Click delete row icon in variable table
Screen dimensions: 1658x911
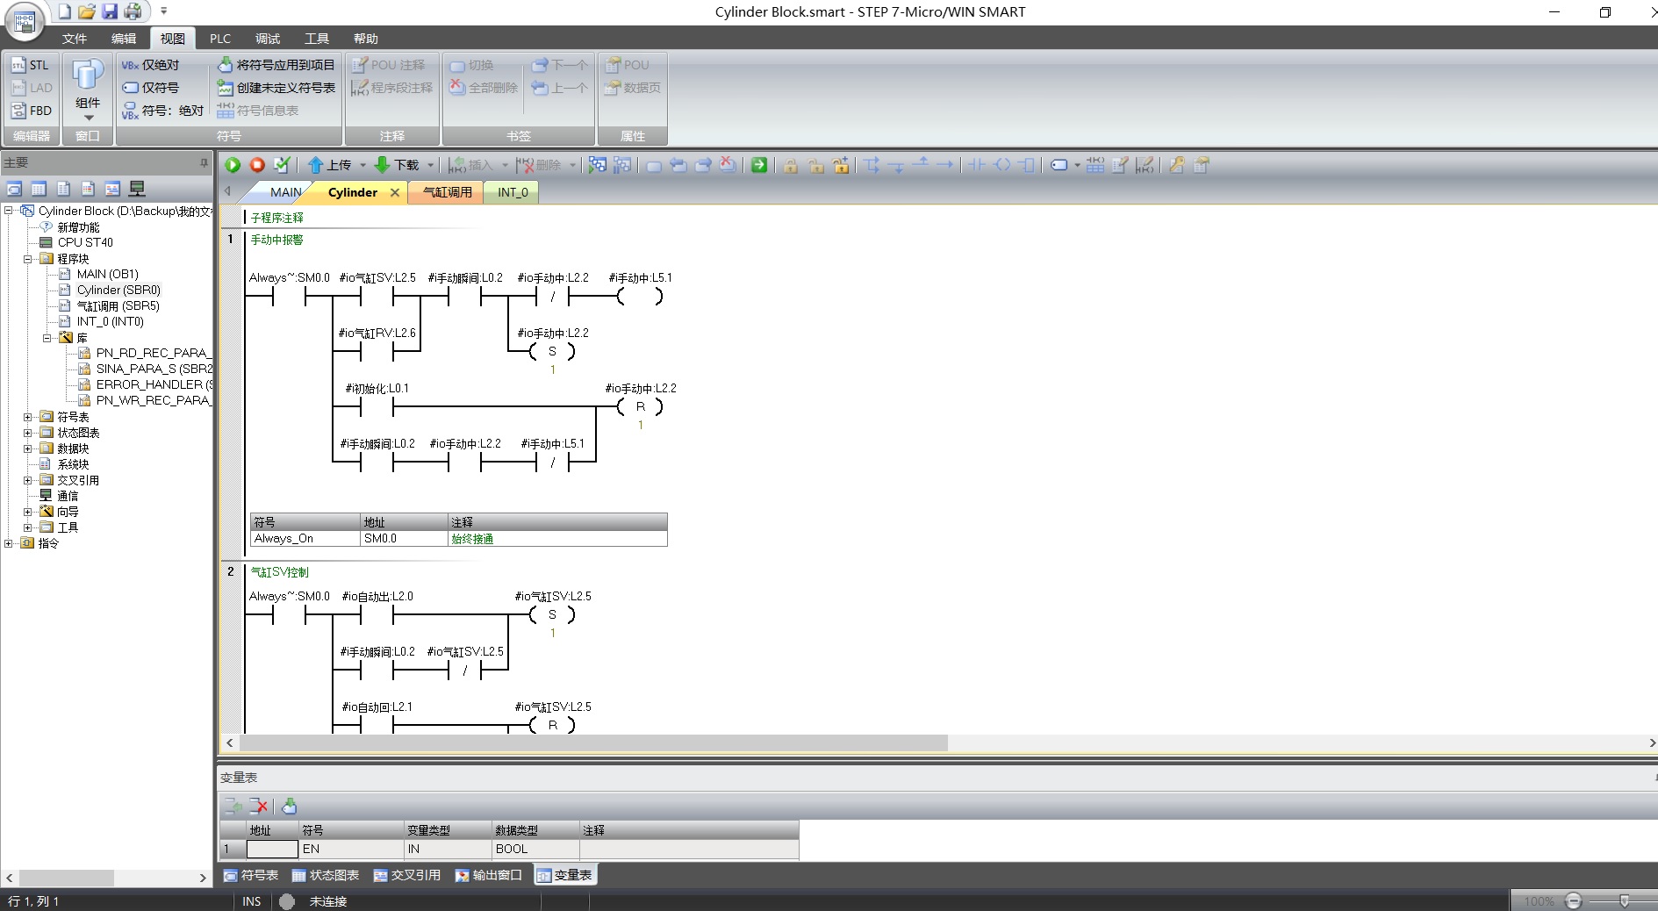pos(259,806)
